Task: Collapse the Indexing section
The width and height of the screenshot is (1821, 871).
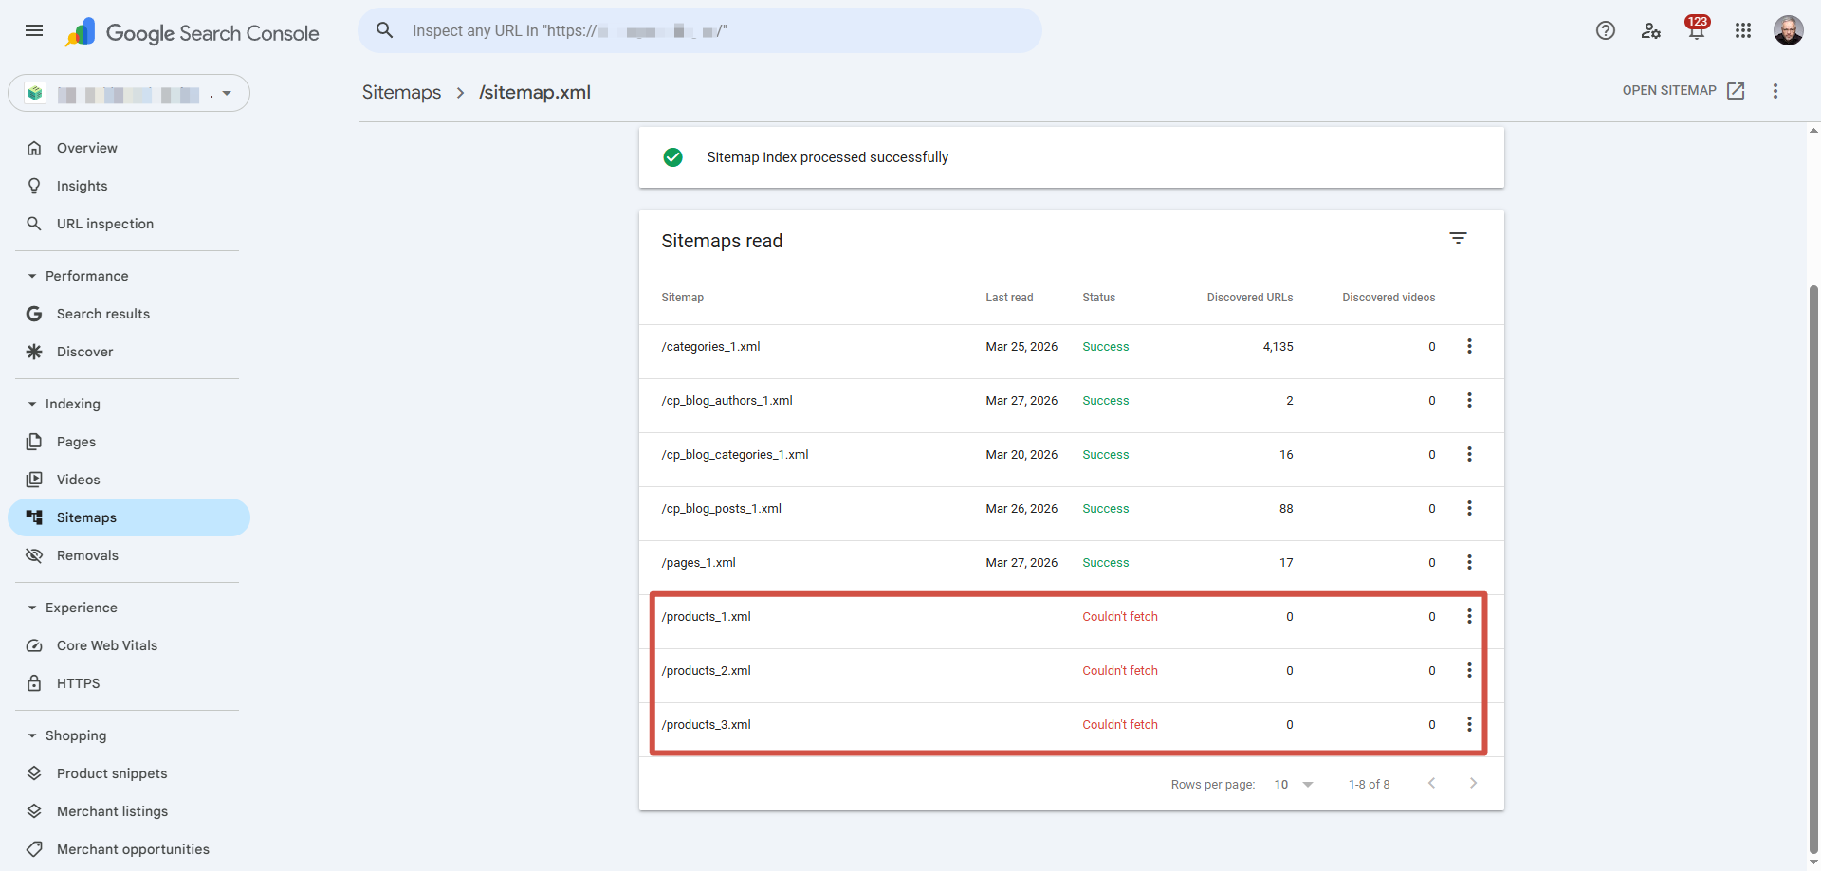Action: coord(32,404)
